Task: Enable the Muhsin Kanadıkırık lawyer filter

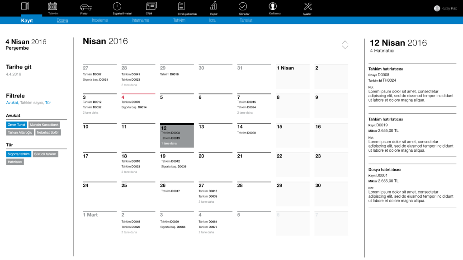Action: click(44, 125)
